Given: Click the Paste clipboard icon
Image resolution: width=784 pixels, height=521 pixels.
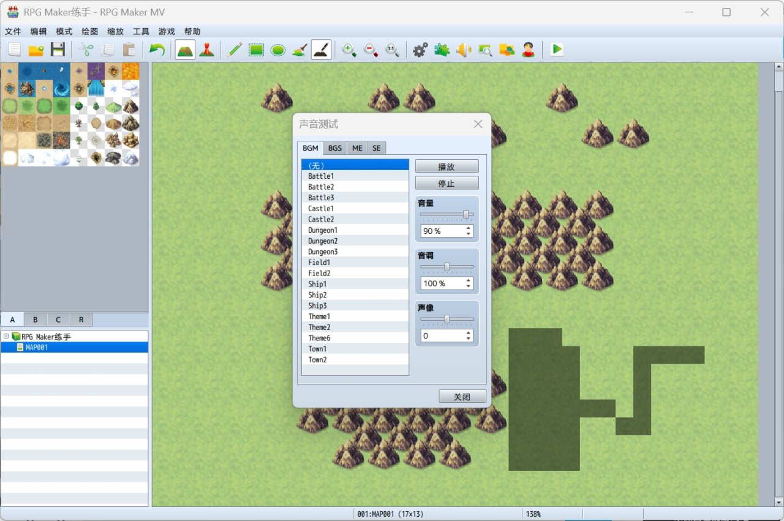Looking at the screenshot, I should 129,50.
